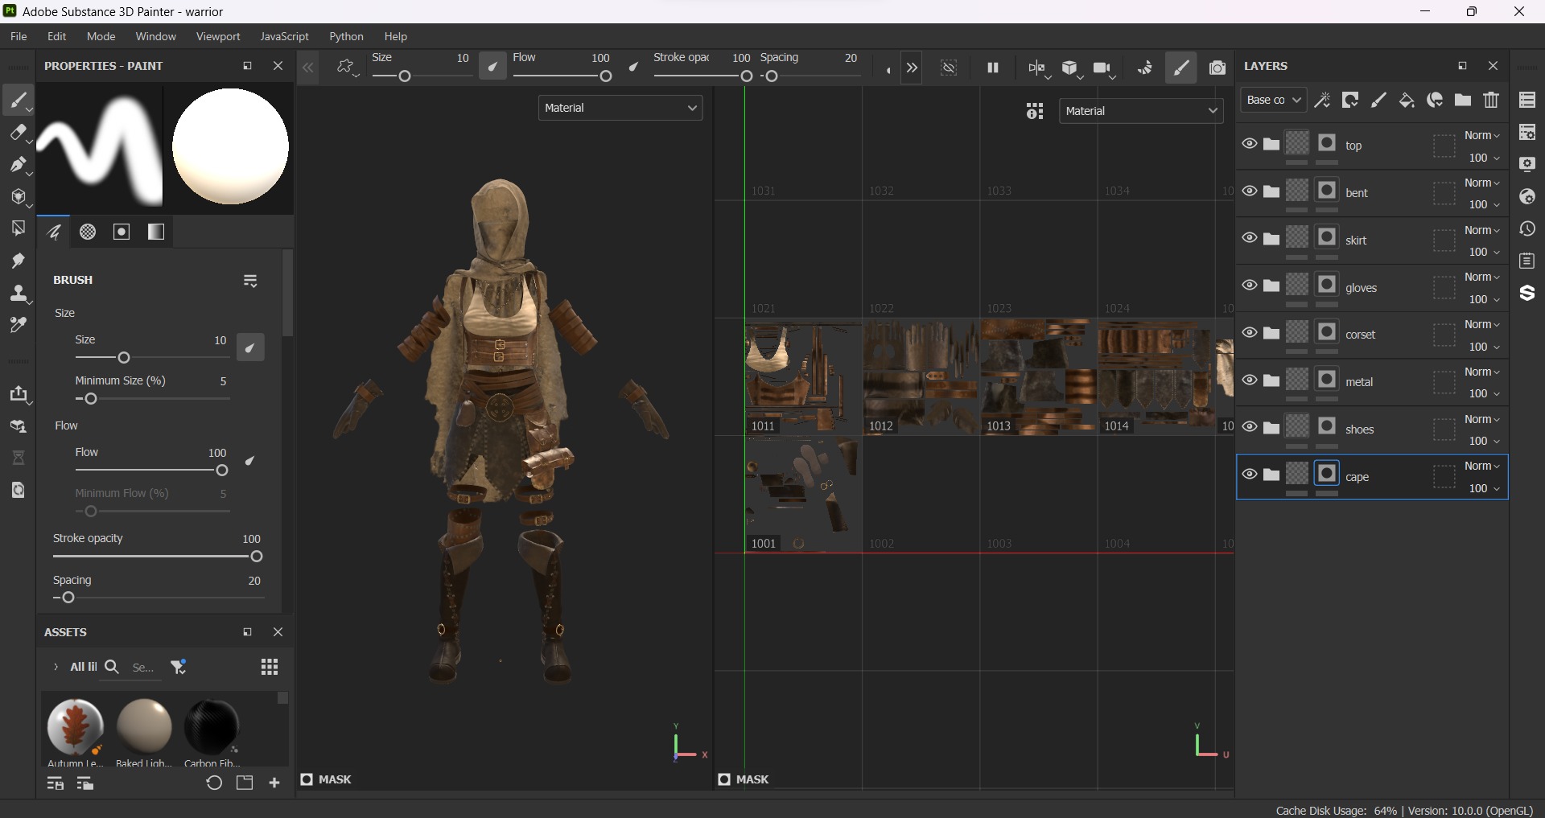Open blending mode dropdown for top layer
The image size is (1545, 818).
coord(1481,135)
